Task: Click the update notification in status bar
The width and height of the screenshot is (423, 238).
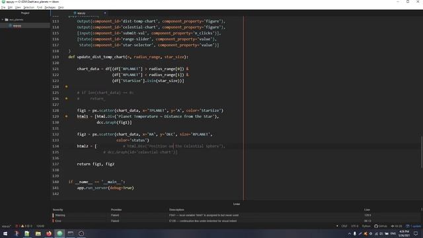Action: (x=414, y=226)
